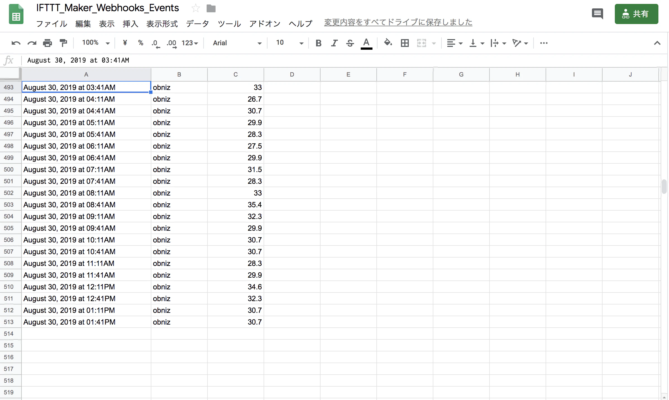The image size is (669, 400).
Task: Open the borders tool
Action: 405,43
